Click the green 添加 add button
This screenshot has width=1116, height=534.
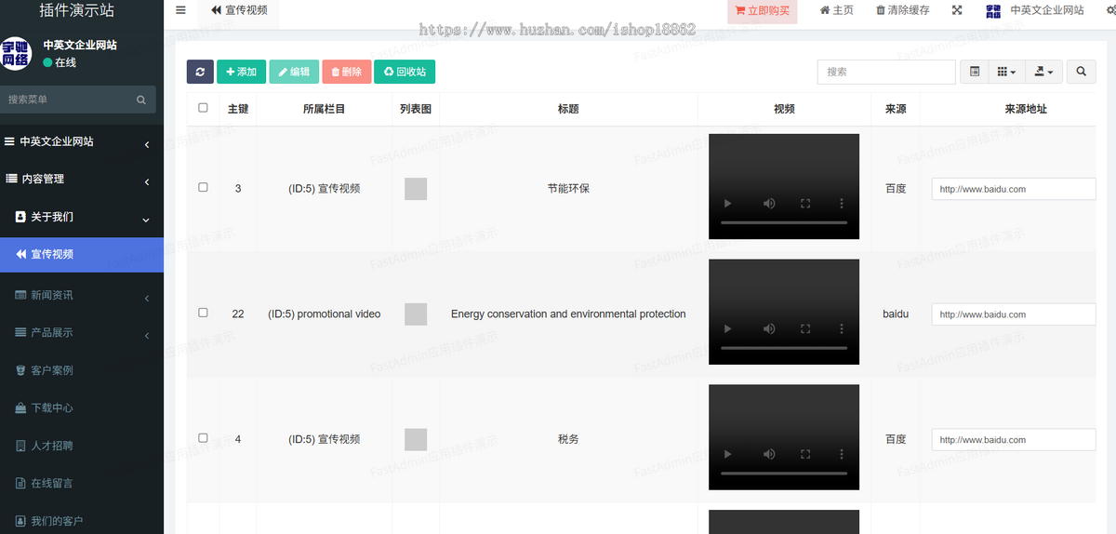(x=242, y=72)
